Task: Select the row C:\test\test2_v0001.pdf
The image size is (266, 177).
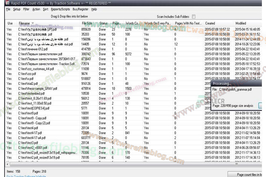Action: tap(134, 148)
